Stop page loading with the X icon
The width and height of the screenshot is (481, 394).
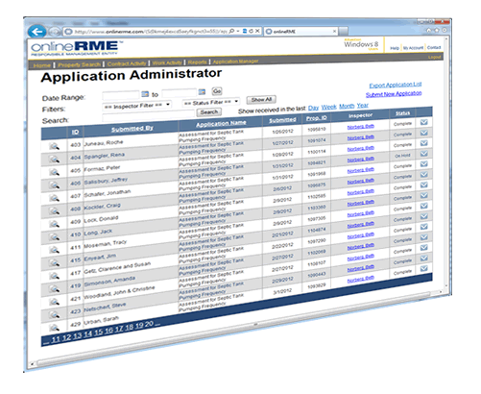(257, 31)
